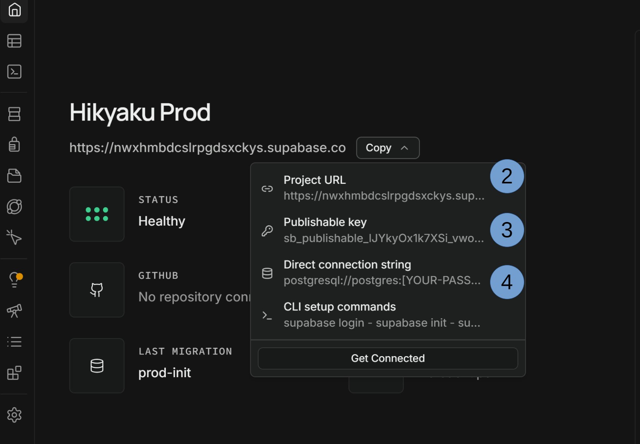Screen dimensions: 640x444
Task: Open the Authentication lock icon
Action: pyautogui.click(x=14, y=144)
